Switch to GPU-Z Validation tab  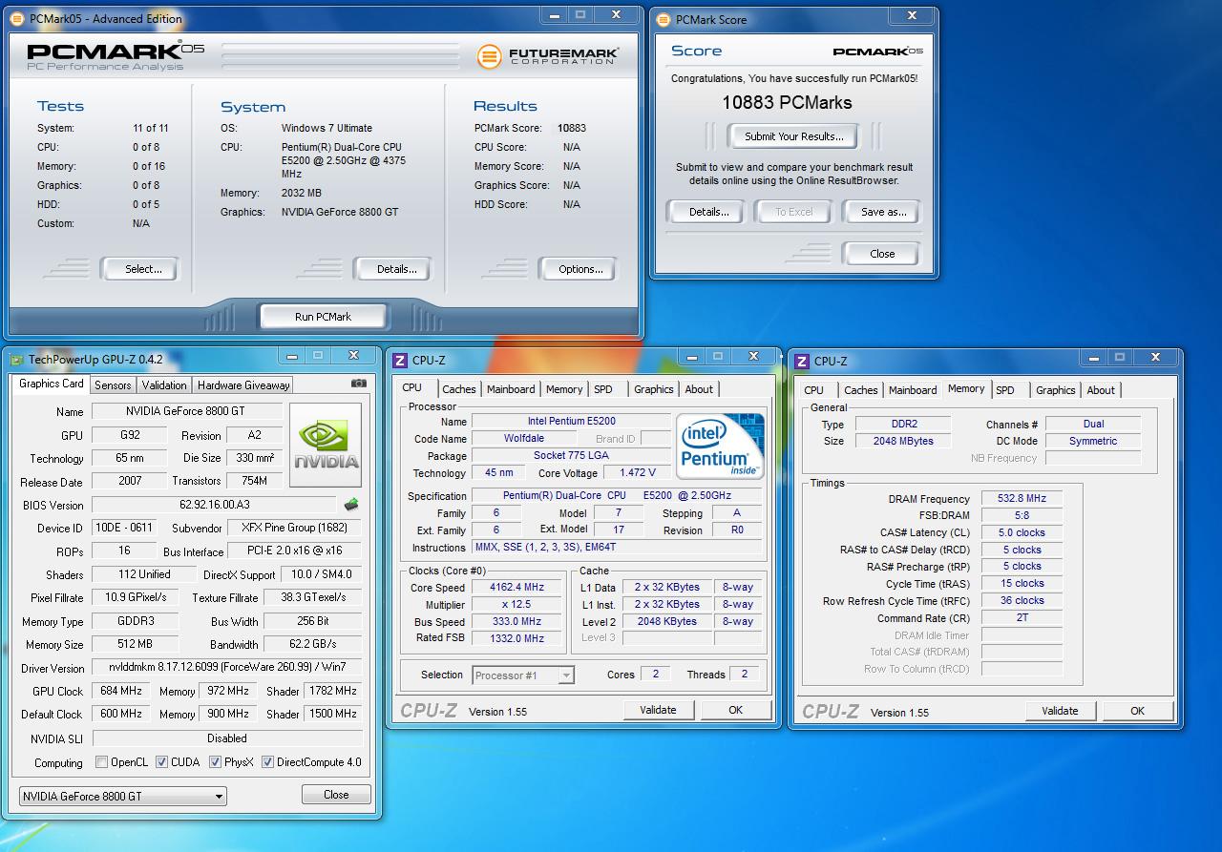164,385
